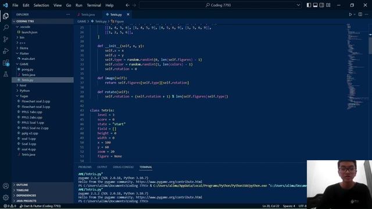Click the VS Code logo icon

[5, 5]
